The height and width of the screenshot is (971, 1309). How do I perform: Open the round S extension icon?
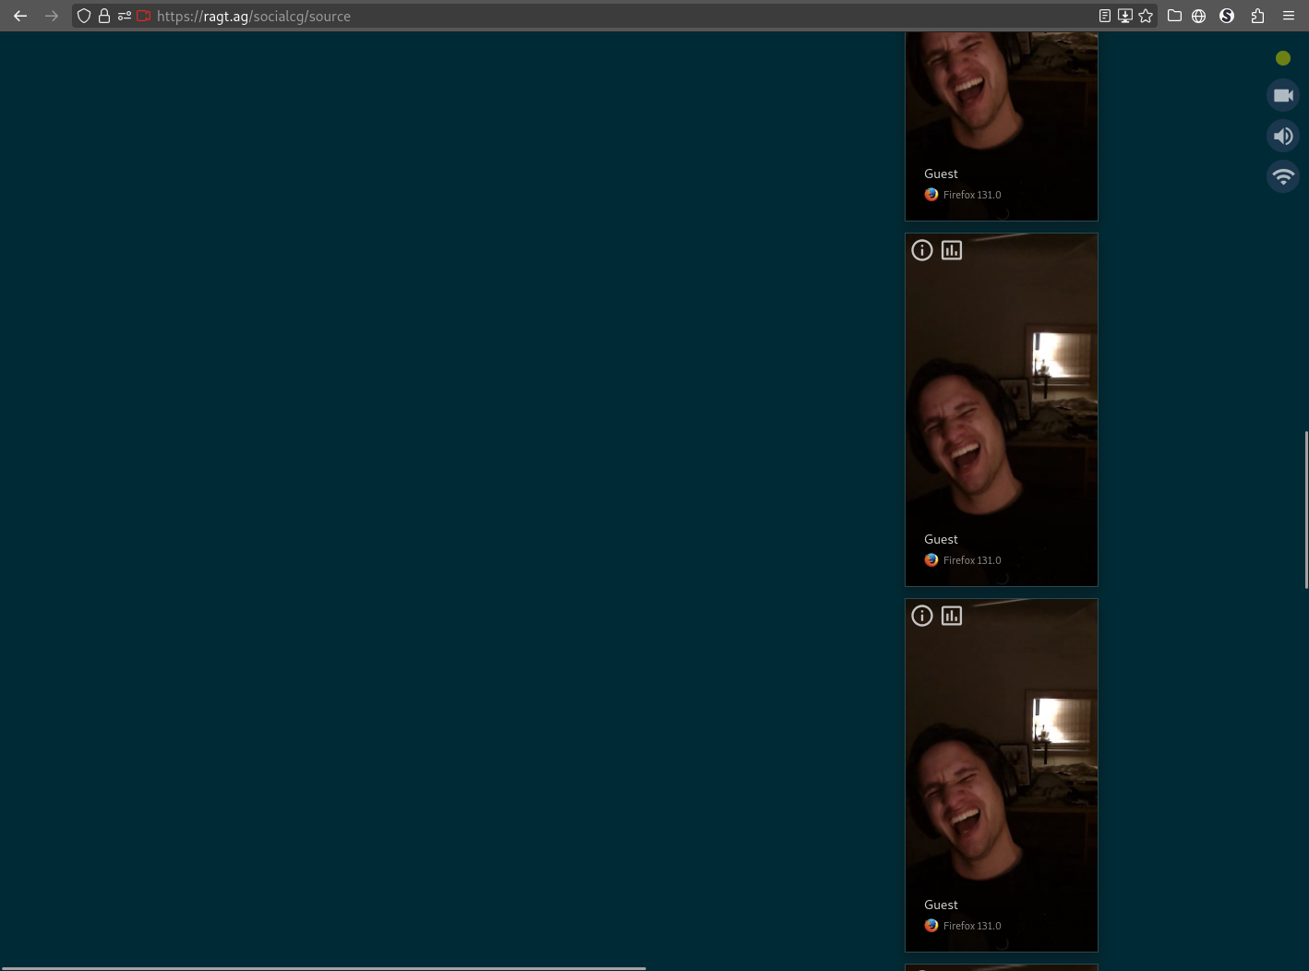(x=1227, y=16)
